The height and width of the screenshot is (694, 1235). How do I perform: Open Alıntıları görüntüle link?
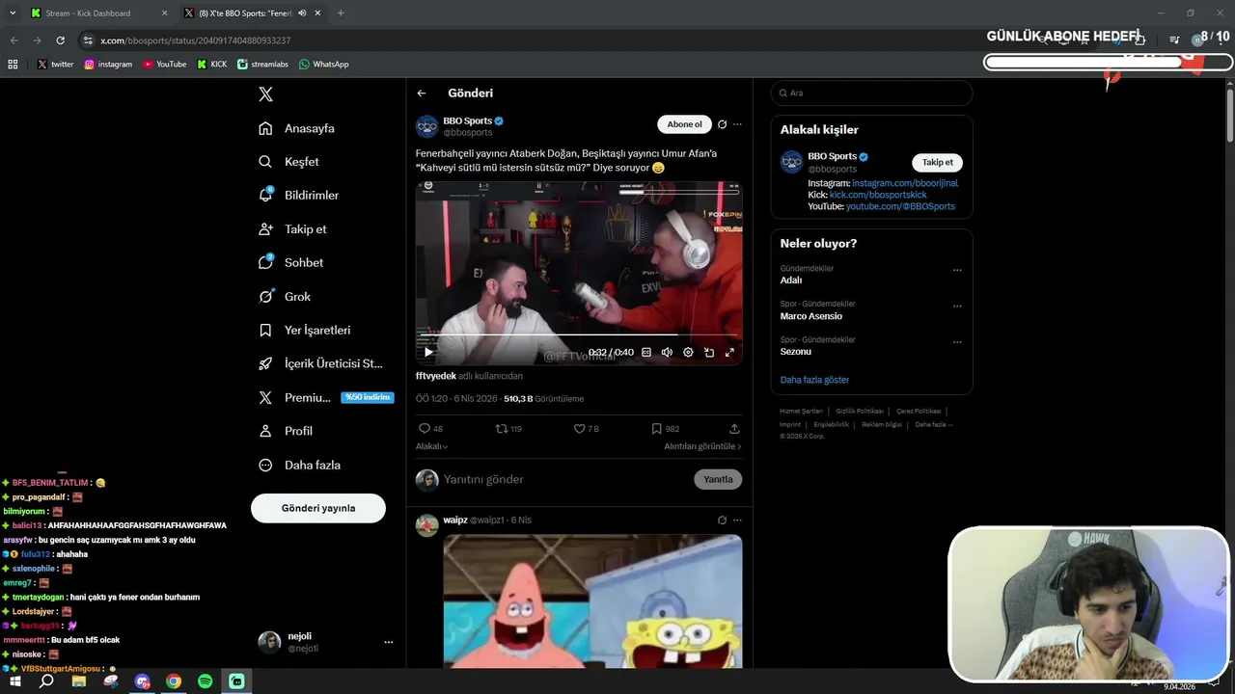pyautogui.click(x=702, y=446)
